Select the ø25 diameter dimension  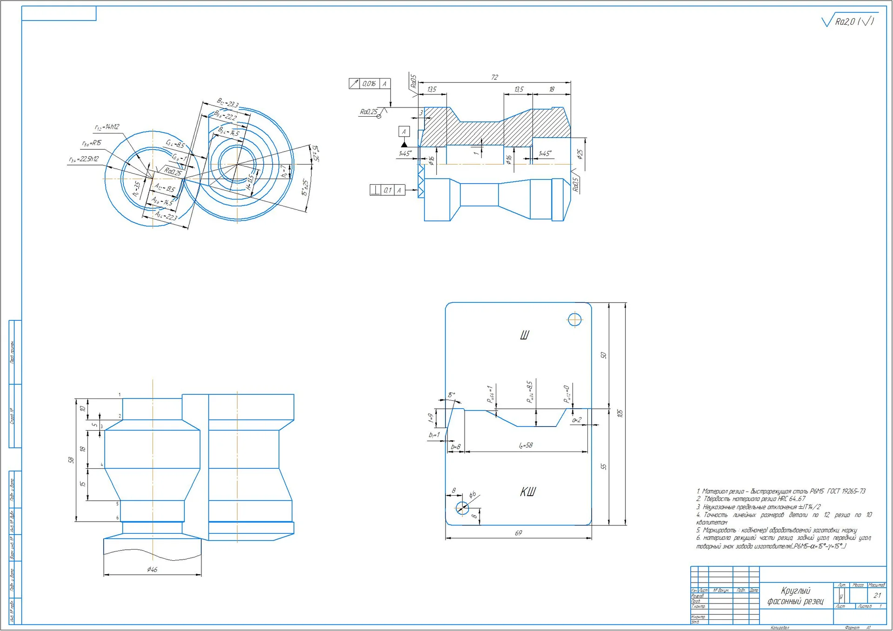tap(580, 154)
